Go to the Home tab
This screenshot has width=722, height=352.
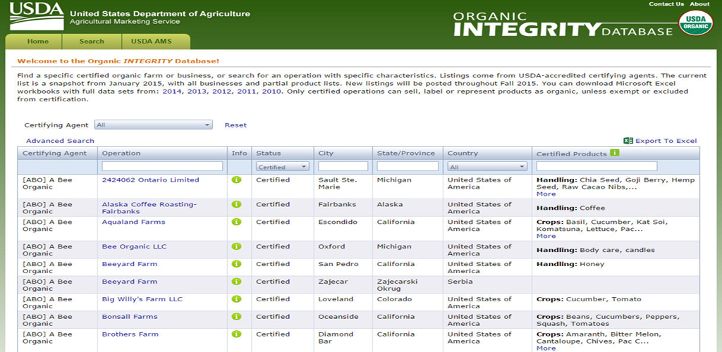click(x=38, y=42)
